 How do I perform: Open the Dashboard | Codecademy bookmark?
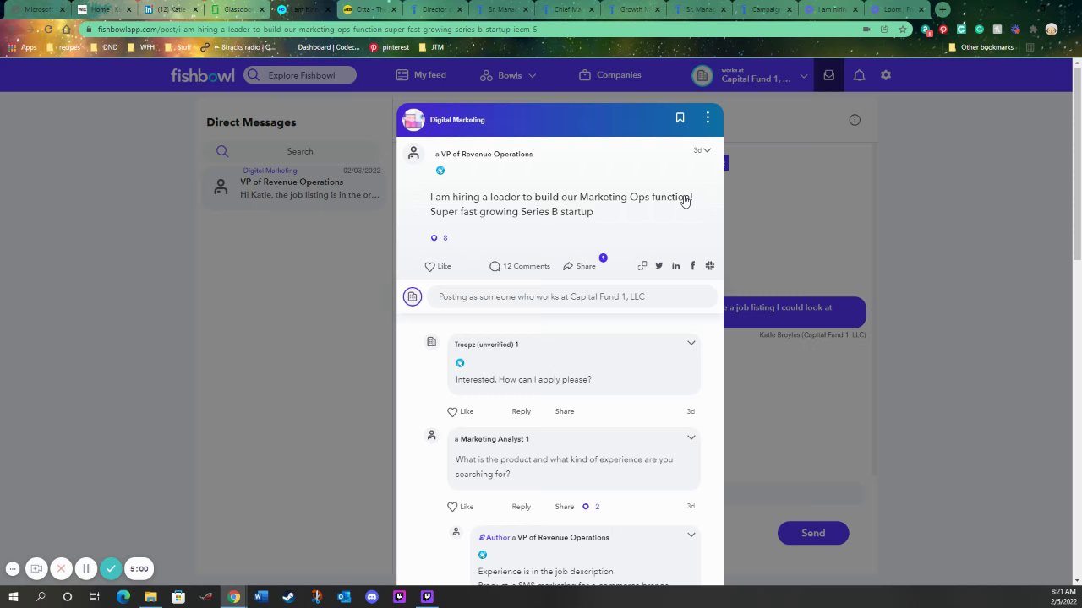pyautogui.click(x=328, y=47)
